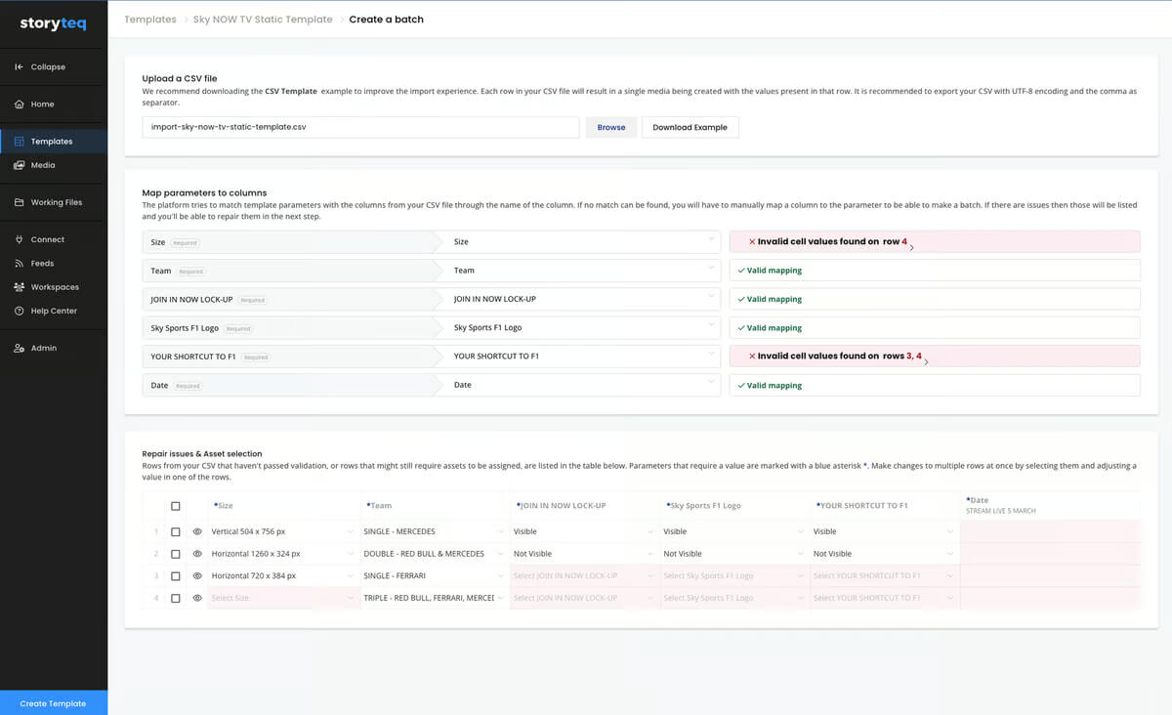This screenshot has width=1172, height=715.
Task: Go to Home in sidebar
Action: [x=42, y=105]
